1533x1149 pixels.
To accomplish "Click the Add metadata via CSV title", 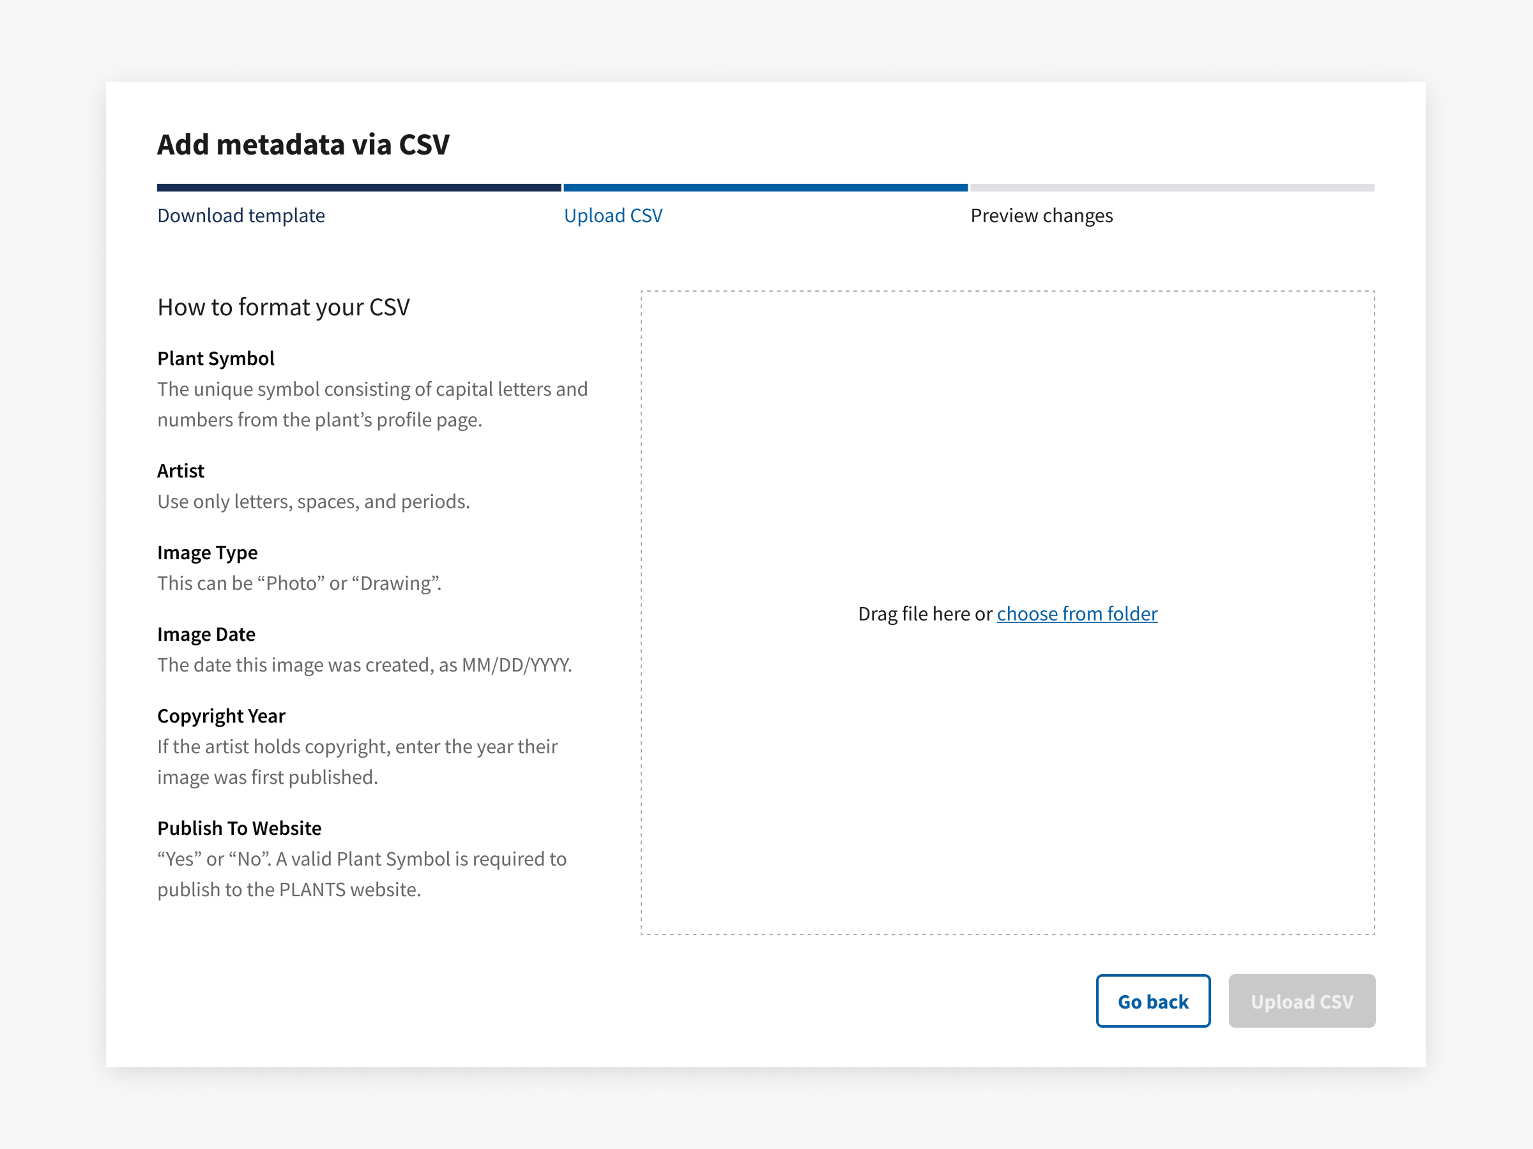I will (303, 145).
